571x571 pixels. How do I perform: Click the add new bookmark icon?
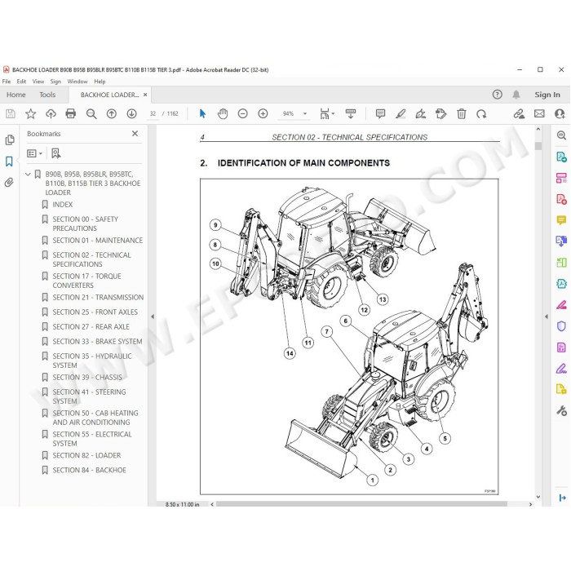[55, 153]
